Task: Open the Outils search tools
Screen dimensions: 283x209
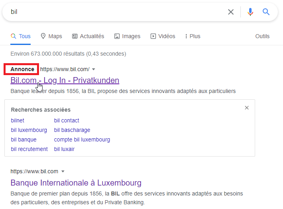Action: coord(262,36)
